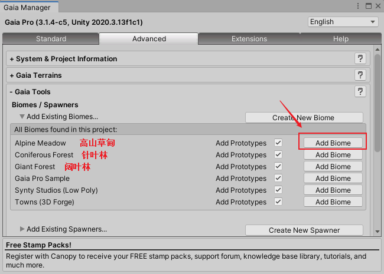The width and height of the screenshot is (384, 274).
Task: Open help for Gaia Tools section
Action: click(360, 91)
